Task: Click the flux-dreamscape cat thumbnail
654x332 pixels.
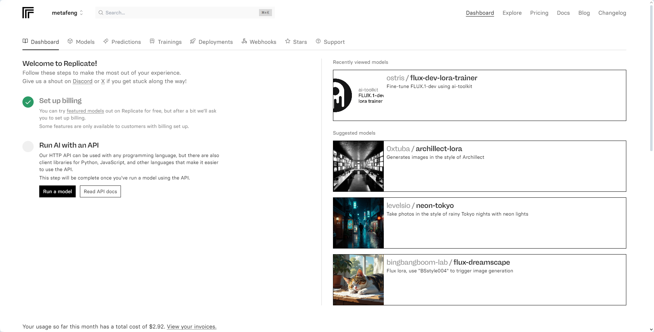Action: coord(358,280)
